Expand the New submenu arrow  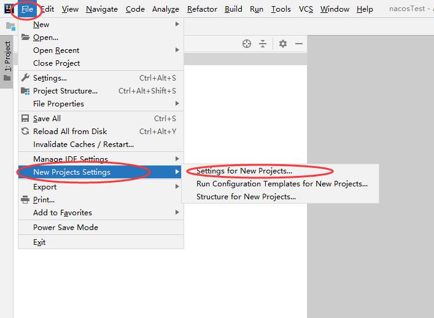(177, 25)
